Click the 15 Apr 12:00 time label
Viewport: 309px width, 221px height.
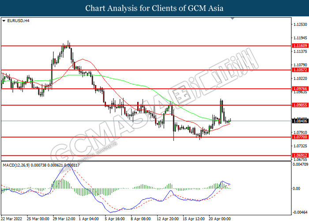(x=194, y=219)
